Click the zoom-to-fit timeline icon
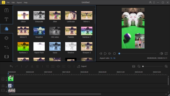 [134, 66]
